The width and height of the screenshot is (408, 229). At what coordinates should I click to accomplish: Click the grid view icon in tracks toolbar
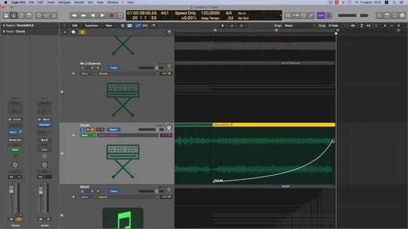(122, 25)
